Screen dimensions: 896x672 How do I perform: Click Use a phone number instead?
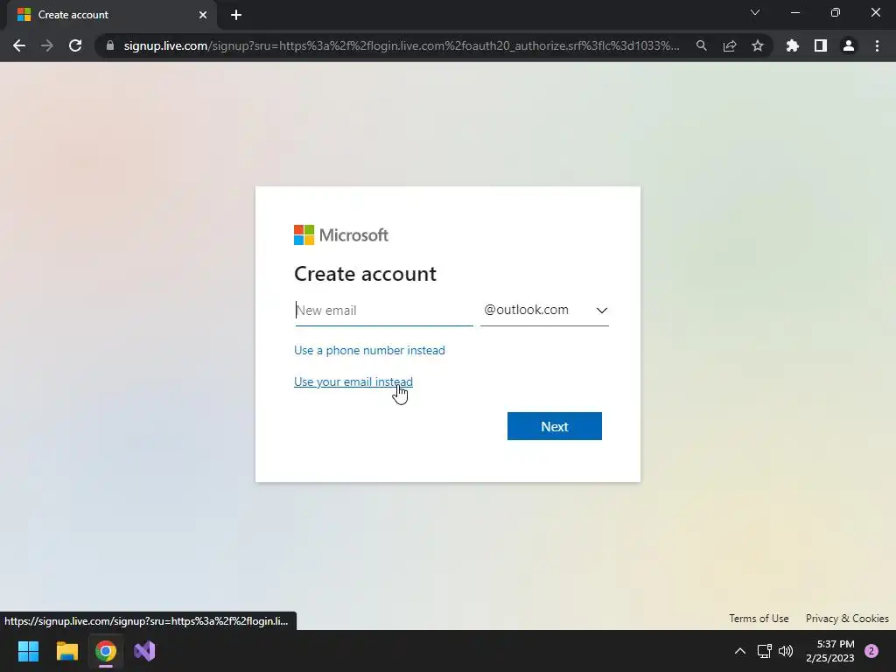(369, 350)
